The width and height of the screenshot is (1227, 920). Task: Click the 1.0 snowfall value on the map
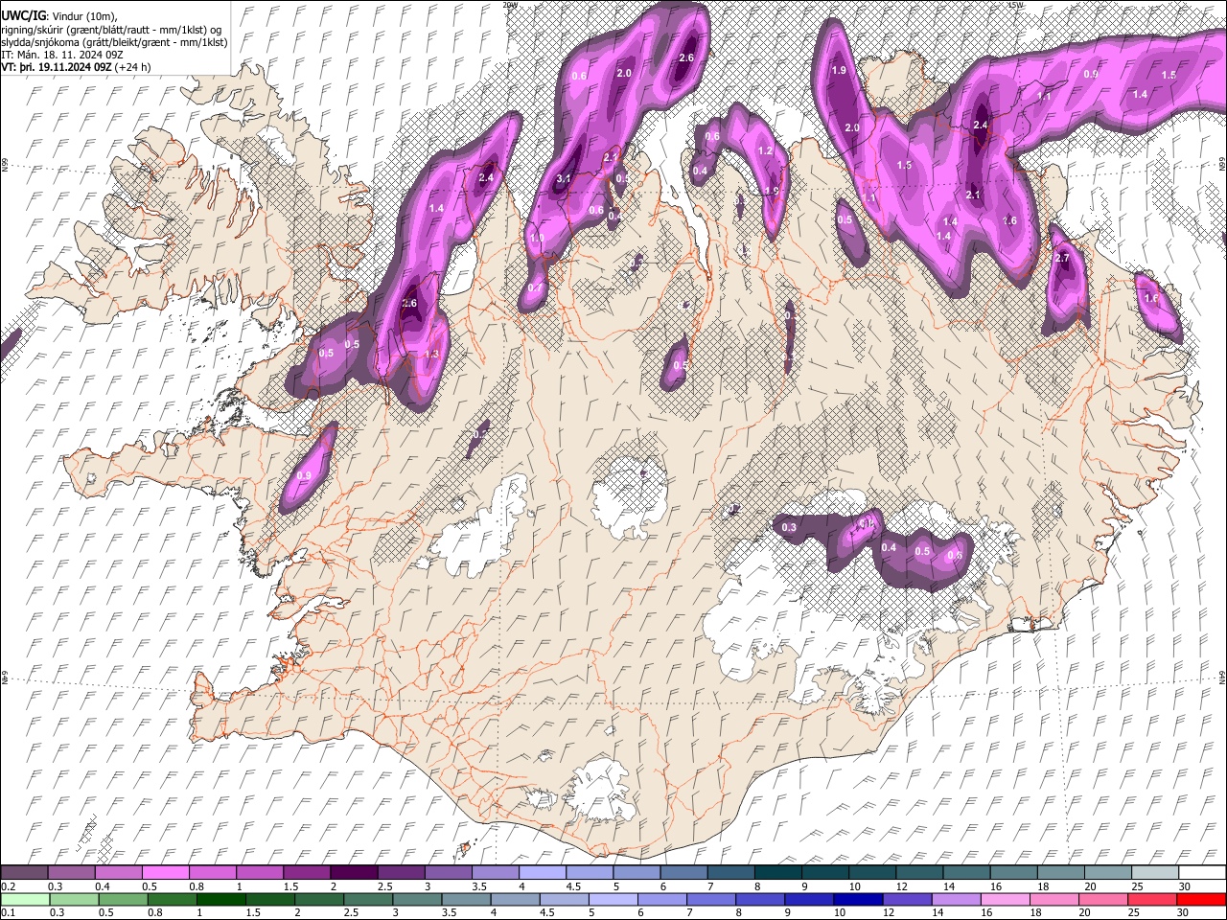tap(537, 238)
